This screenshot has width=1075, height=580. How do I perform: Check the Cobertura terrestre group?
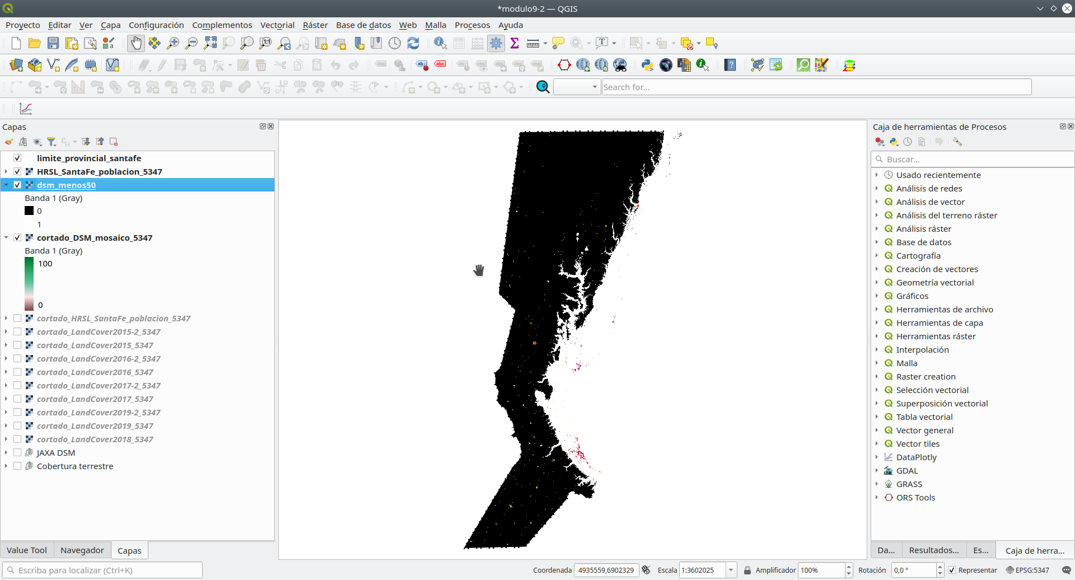pyautogui.click(x=17, y=466)
